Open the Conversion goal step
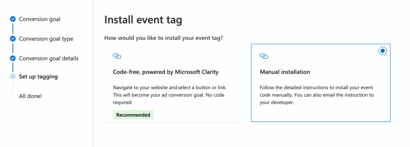Screen dimensions: 410x147 point(40,19)
